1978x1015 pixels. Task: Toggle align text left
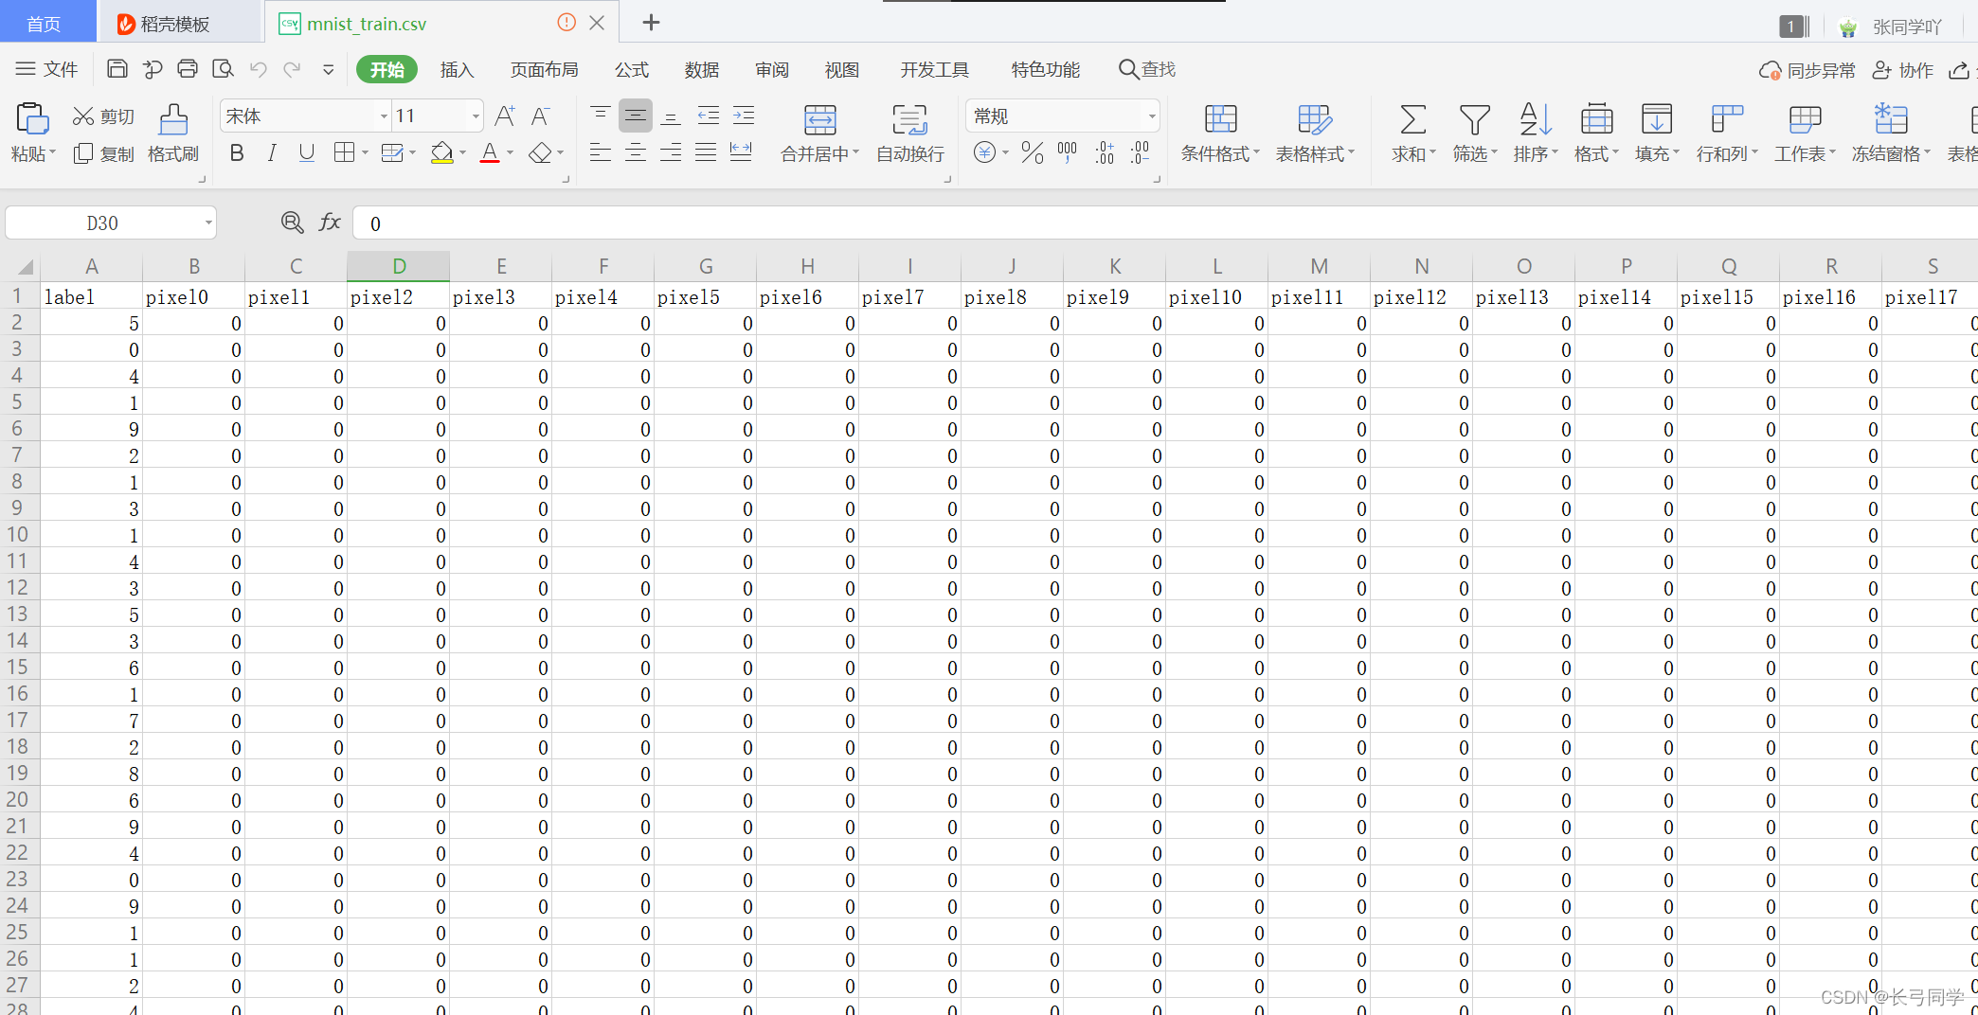pos(600,152)
